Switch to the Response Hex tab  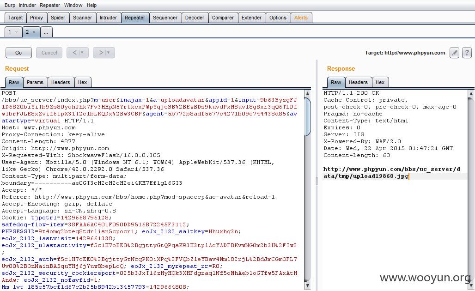click(380, 82)
